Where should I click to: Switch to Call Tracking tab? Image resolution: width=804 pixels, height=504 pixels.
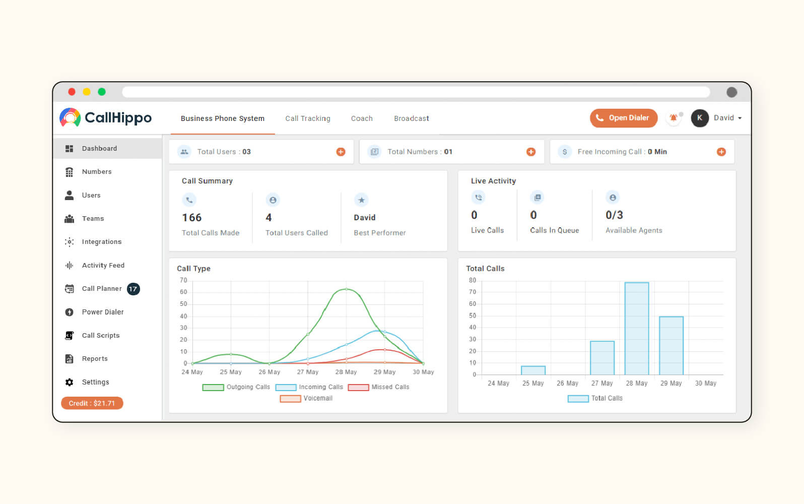[x=308, y=118]
